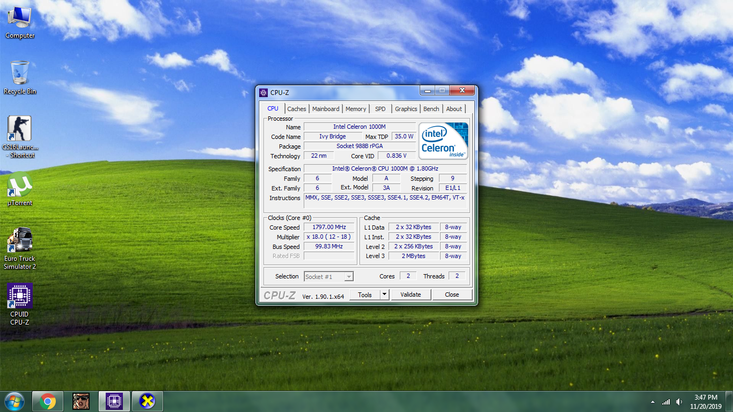Viewport: 733px width, 412px height.
Task: Select the Euro Truck Simulator 2 icon
Action: [20, 248]
